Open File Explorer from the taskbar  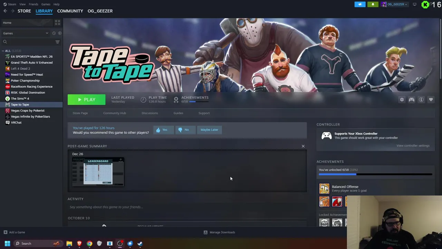[x=69, y=243]
